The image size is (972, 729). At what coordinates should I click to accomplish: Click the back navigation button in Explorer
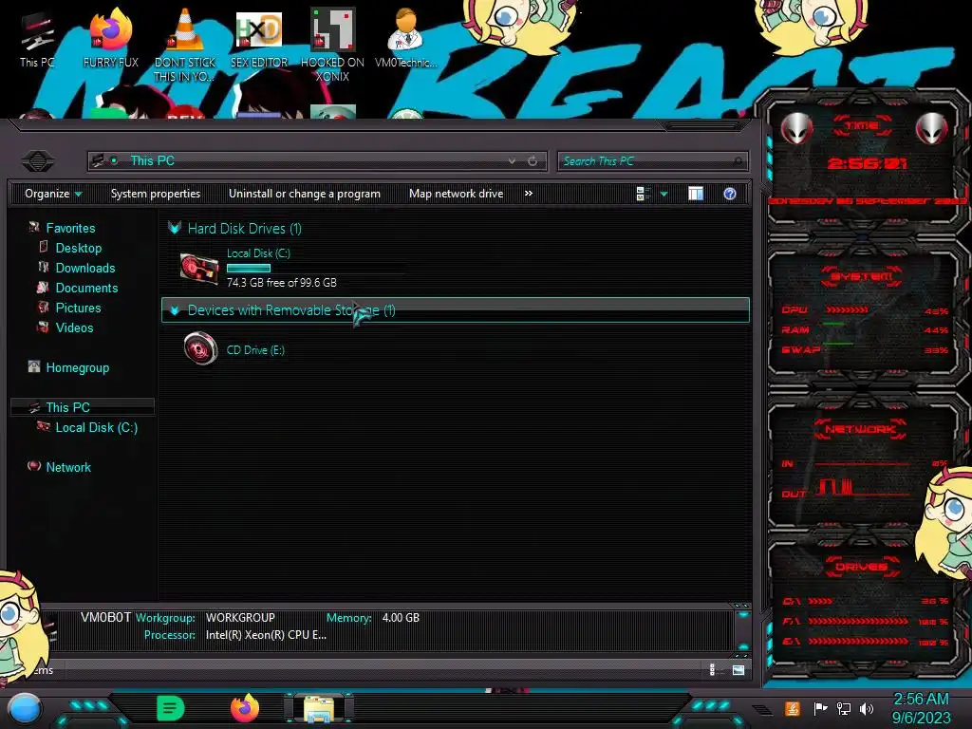pyautogui.click(x=37, y=161)
